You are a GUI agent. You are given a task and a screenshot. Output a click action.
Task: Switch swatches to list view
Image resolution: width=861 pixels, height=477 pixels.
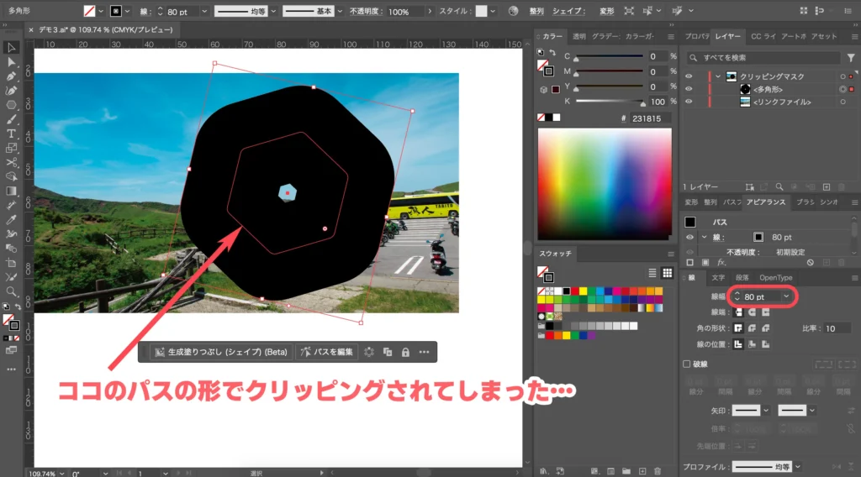[652, 272]
